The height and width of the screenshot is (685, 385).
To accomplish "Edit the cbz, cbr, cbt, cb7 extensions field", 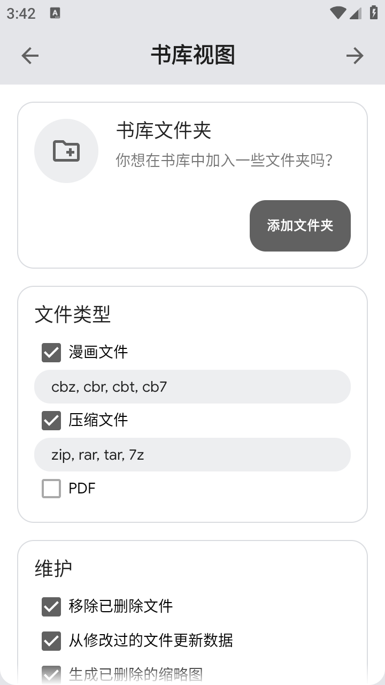I will click(192, 387).
